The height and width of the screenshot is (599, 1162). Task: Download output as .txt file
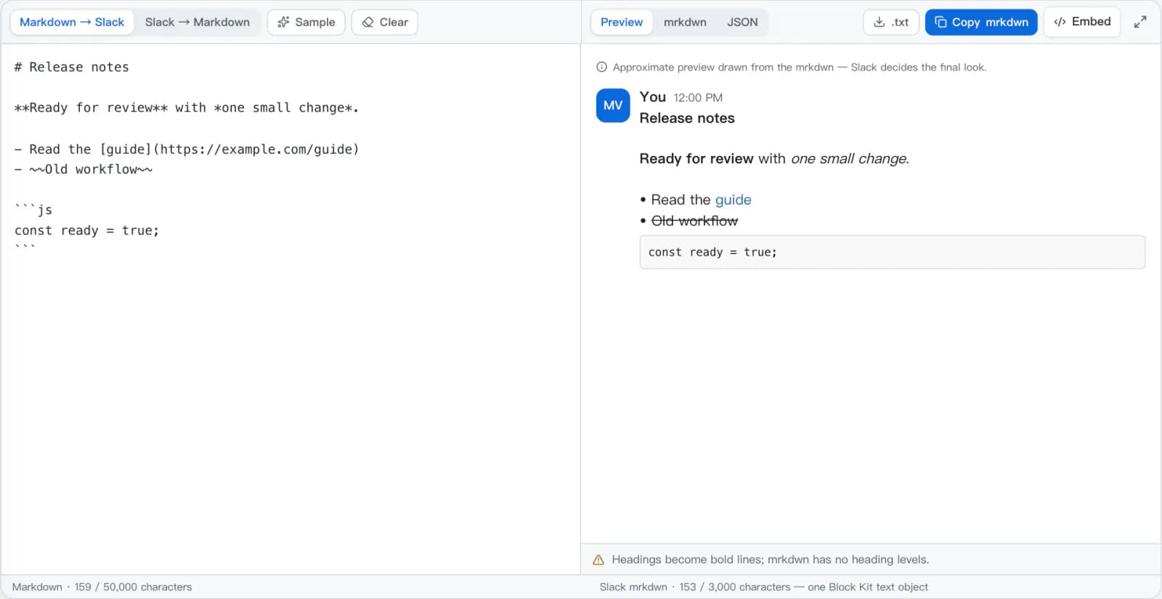[891, 22]
